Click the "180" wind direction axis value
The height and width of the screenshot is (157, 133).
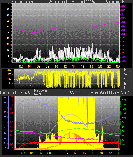(9, 79)
